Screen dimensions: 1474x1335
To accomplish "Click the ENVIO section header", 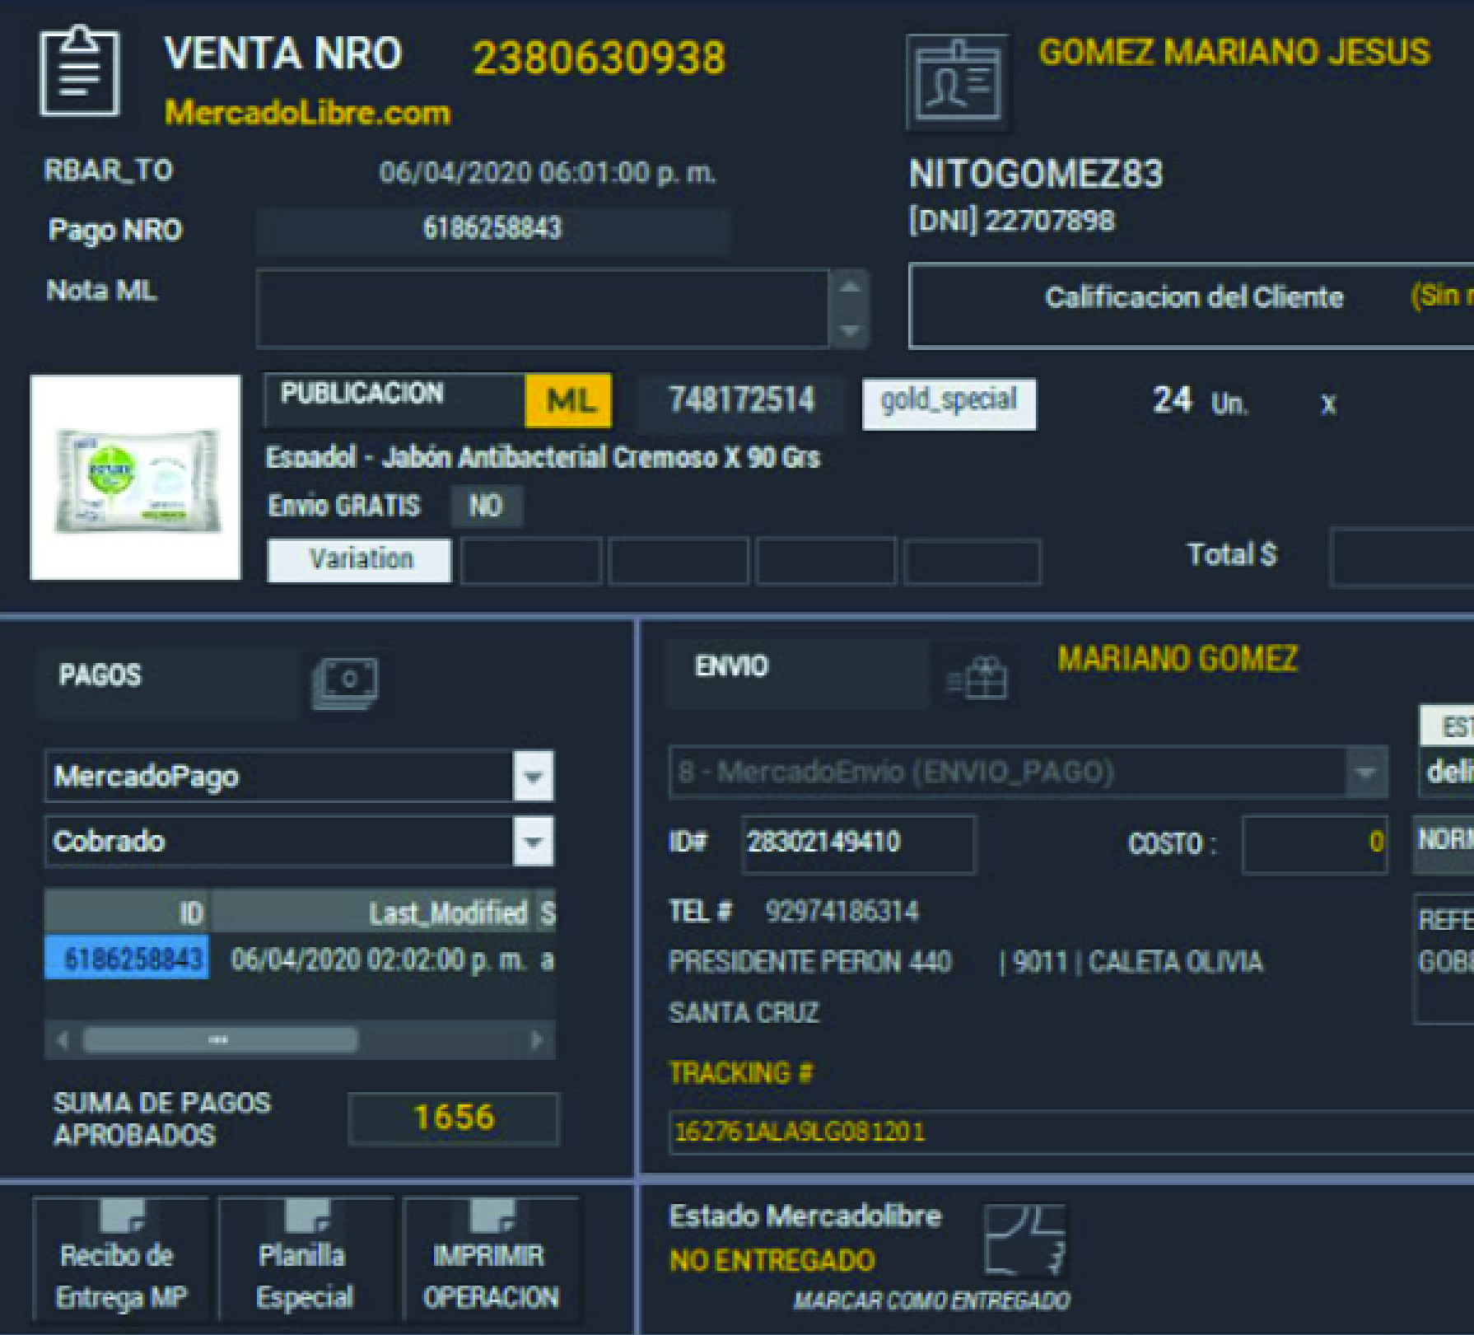I will coord(796,674).
